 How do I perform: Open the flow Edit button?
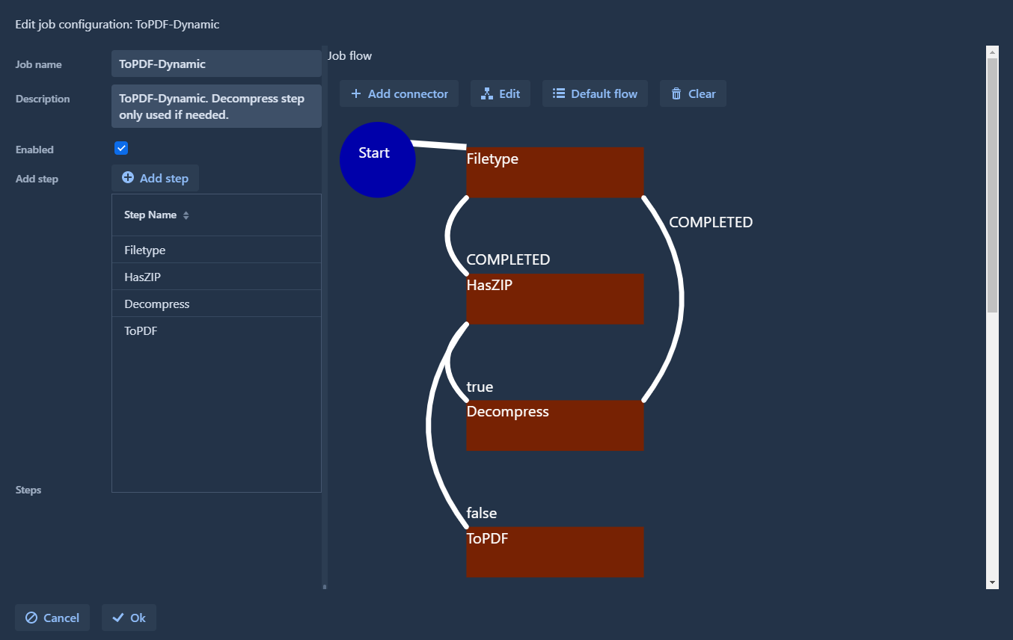[x=501, y=93]
